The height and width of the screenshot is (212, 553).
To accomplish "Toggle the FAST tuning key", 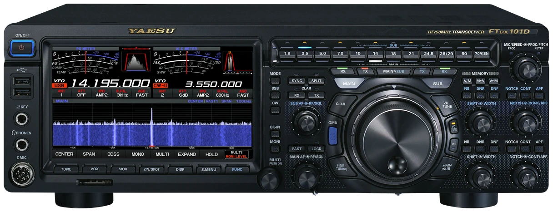I will point(297,148).
